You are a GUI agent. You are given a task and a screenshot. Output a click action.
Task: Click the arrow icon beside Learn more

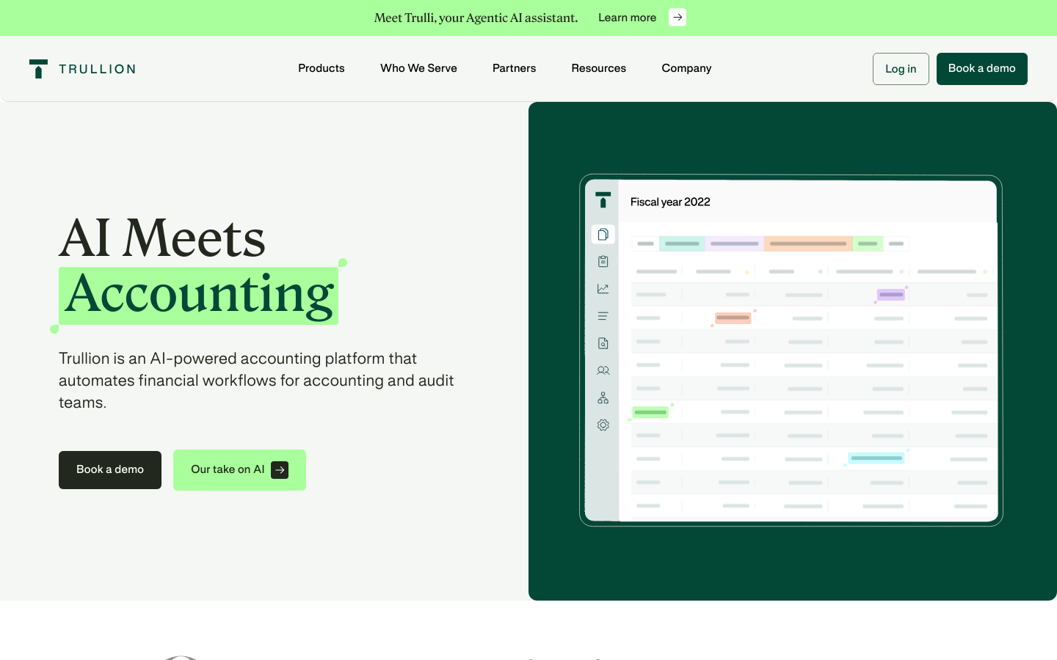[678, 18]
